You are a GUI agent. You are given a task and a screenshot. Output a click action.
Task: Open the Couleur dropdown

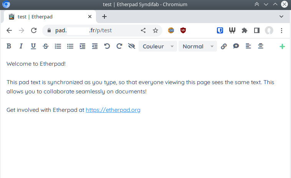pyautogui.click(x=158, y=46)
